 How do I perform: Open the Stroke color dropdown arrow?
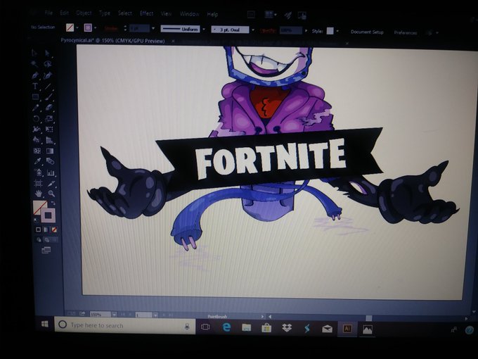pos(95,27)
